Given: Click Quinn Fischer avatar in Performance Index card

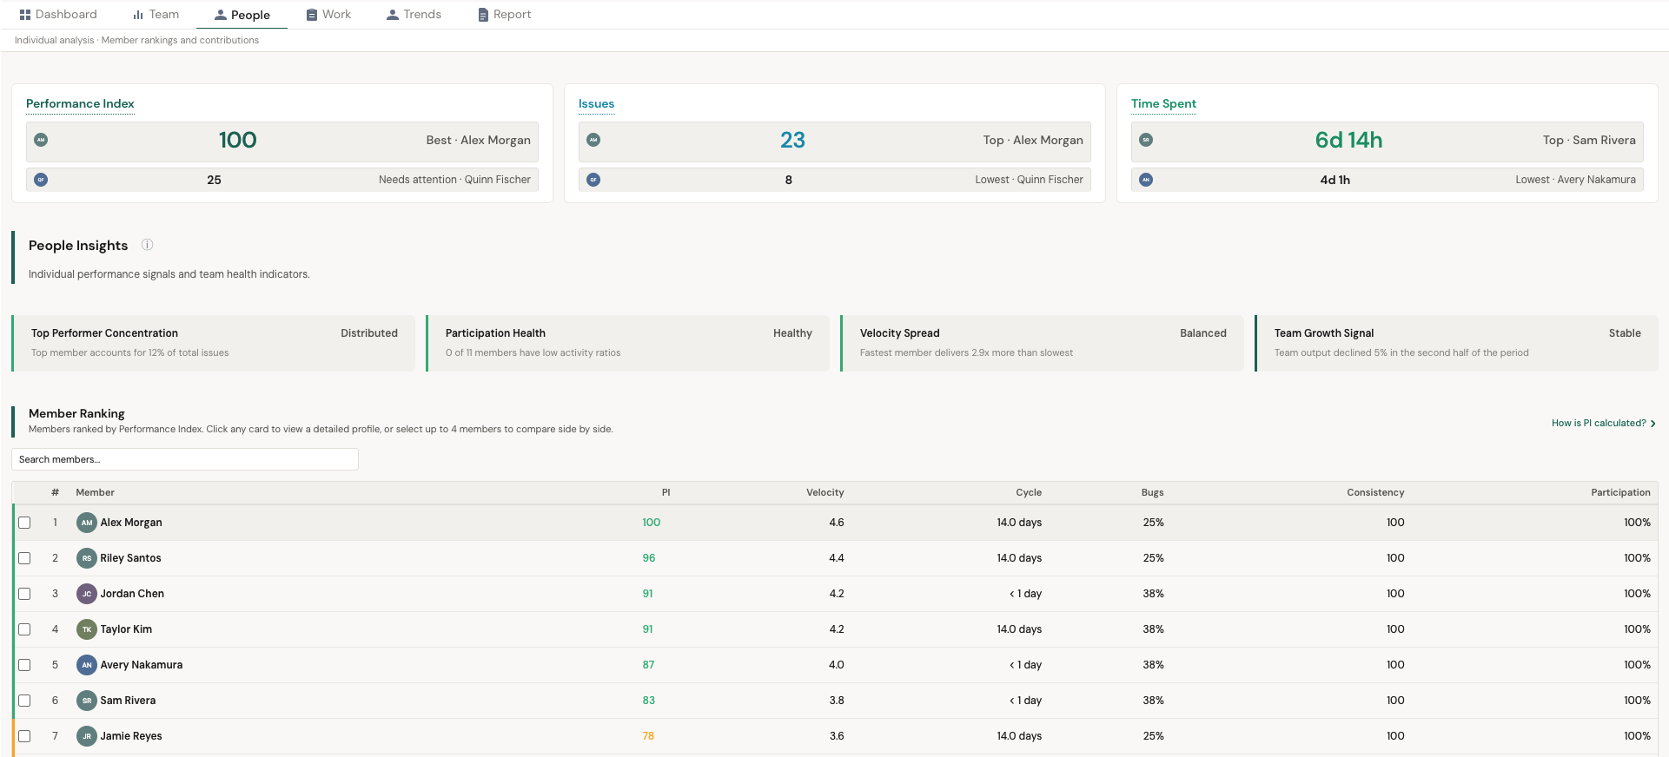Looking at the screenshot, I should (x=41, y=180).
